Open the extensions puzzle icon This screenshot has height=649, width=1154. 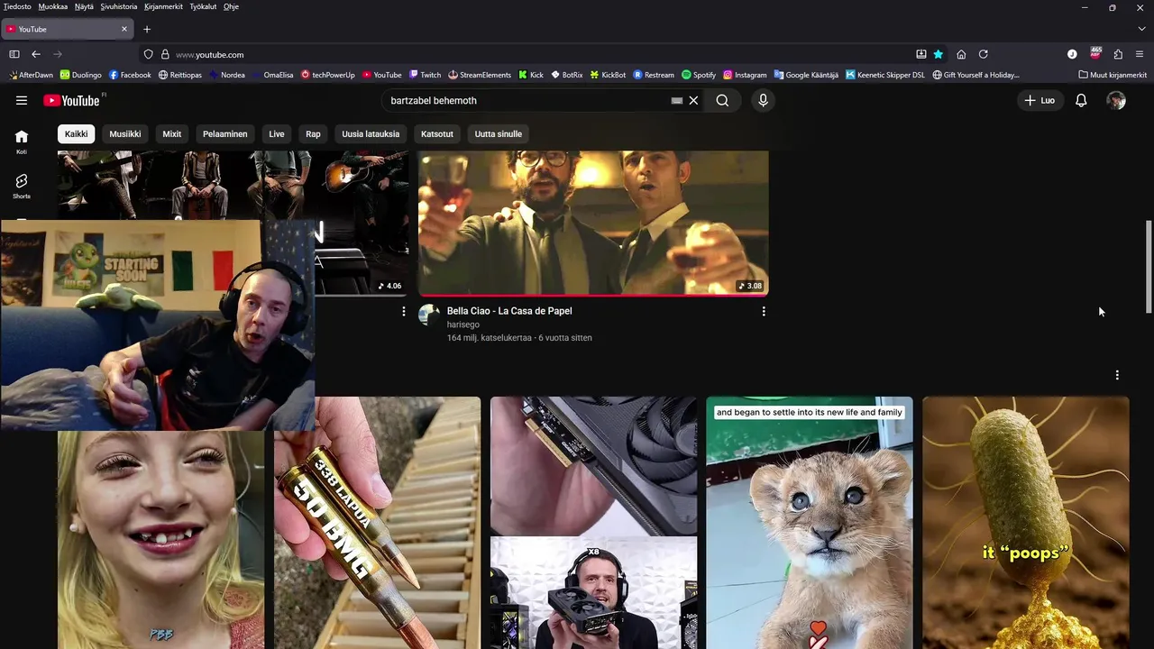click(x=1118, y=54)
